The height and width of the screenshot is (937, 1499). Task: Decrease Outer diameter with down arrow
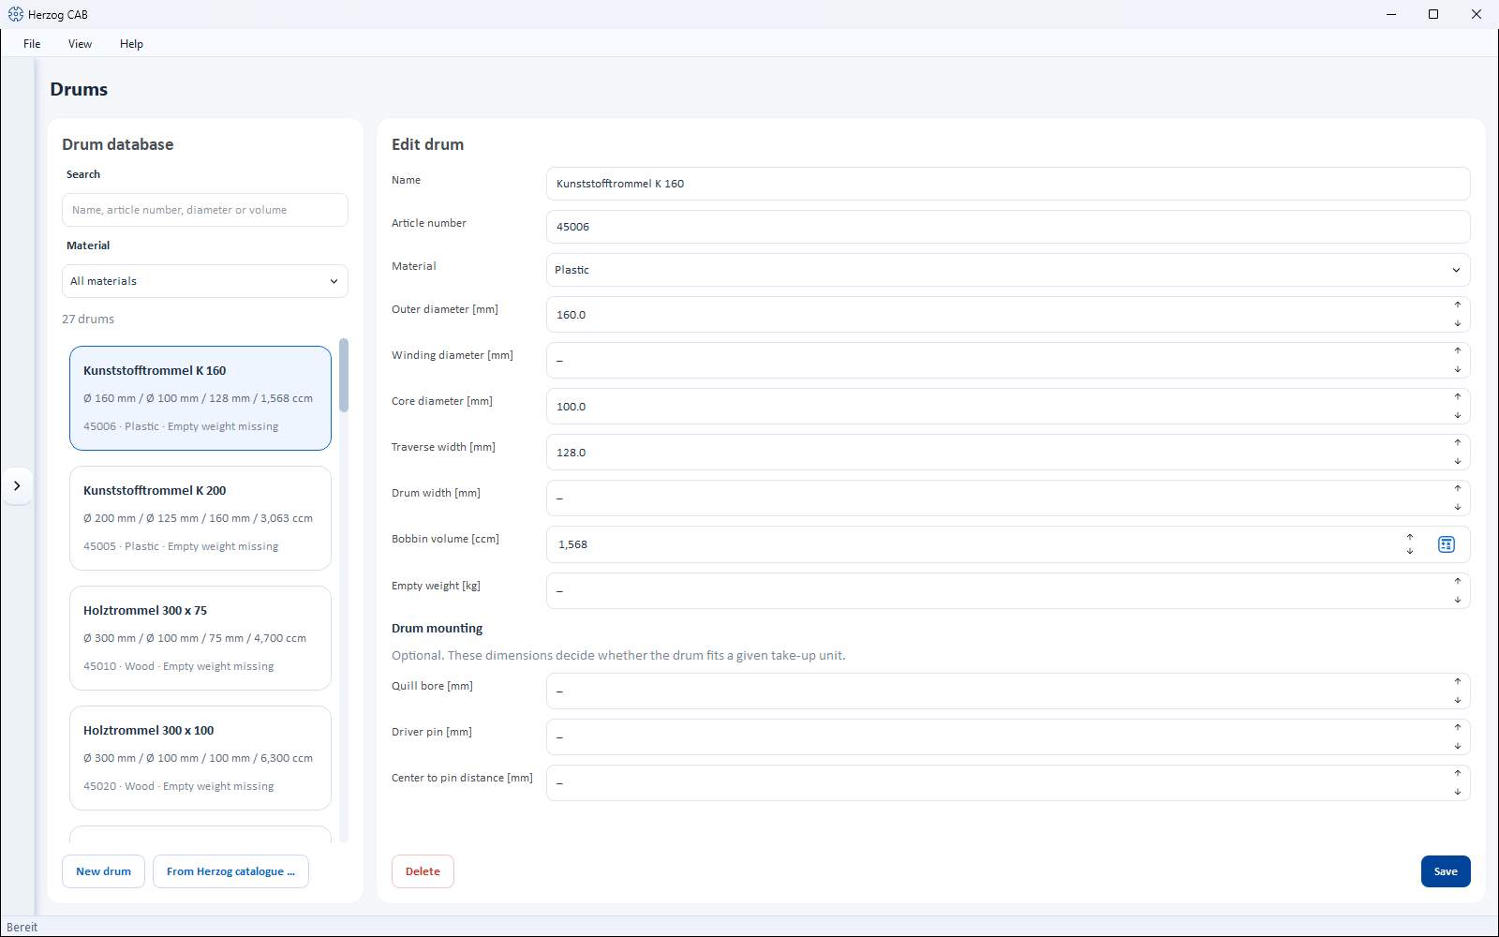pos(1458,324)
